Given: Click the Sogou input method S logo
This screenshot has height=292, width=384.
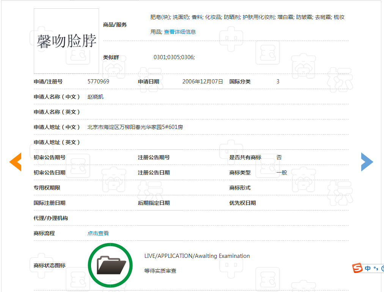Looking at the screenshot, I should 357,268.
